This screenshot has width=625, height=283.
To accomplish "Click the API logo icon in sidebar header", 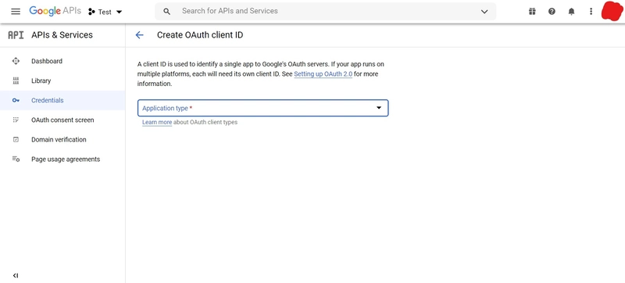I will 16,35.
